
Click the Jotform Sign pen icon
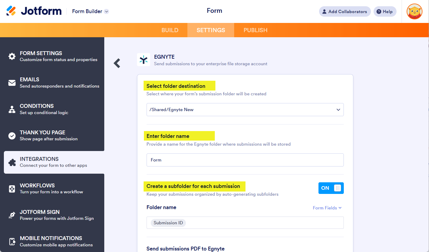tap(12, 215)
